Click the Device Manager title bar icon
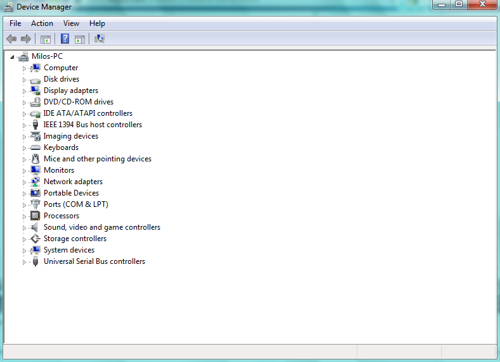The image size is (500, 362). 8,7
